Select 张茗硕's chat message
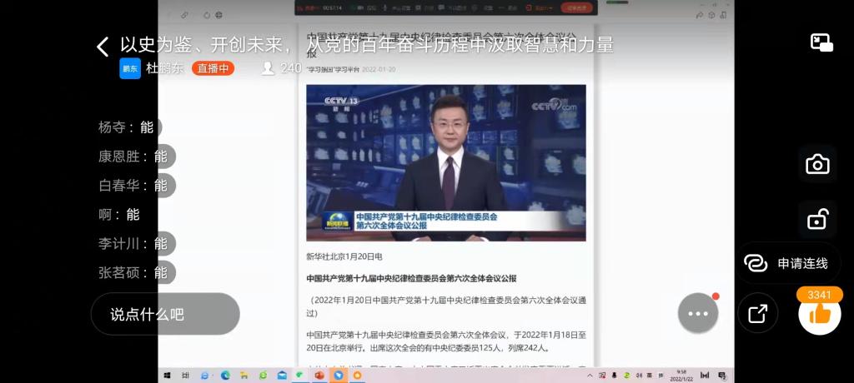 (x=133, y=272)
